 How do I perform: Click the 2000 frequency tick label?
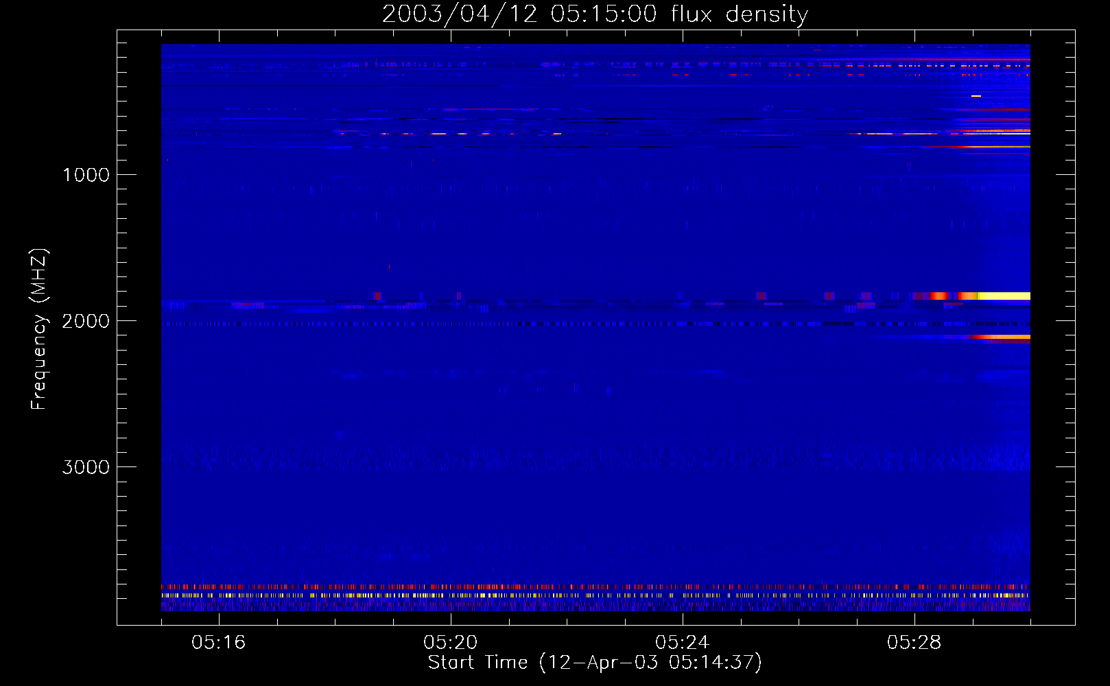[x=86, y=321]
